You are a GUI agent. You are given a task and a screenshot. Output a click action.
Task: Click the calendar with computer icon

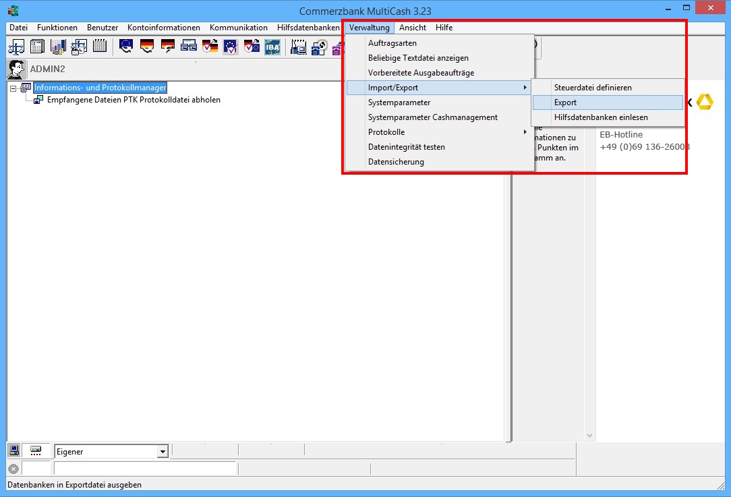(x=298, y=47)
